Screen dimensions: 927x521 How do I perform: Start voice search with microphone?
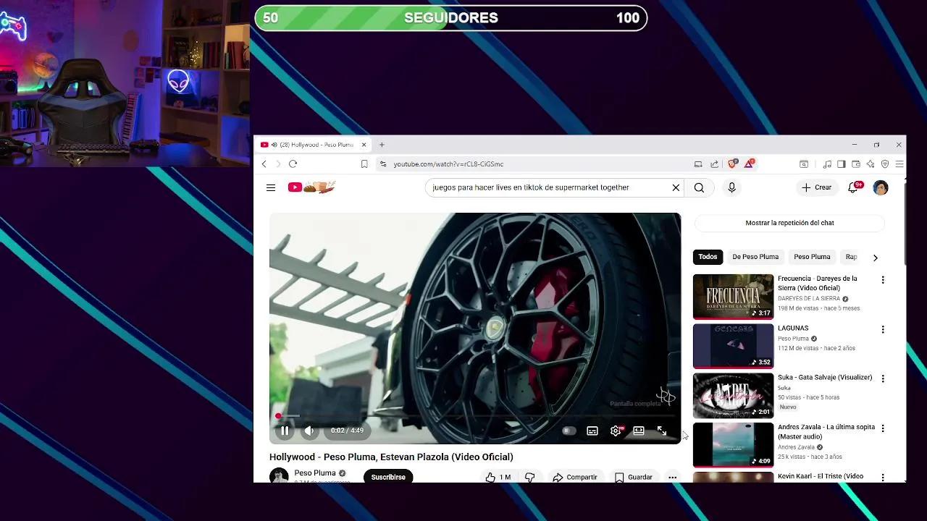[731, 187]
